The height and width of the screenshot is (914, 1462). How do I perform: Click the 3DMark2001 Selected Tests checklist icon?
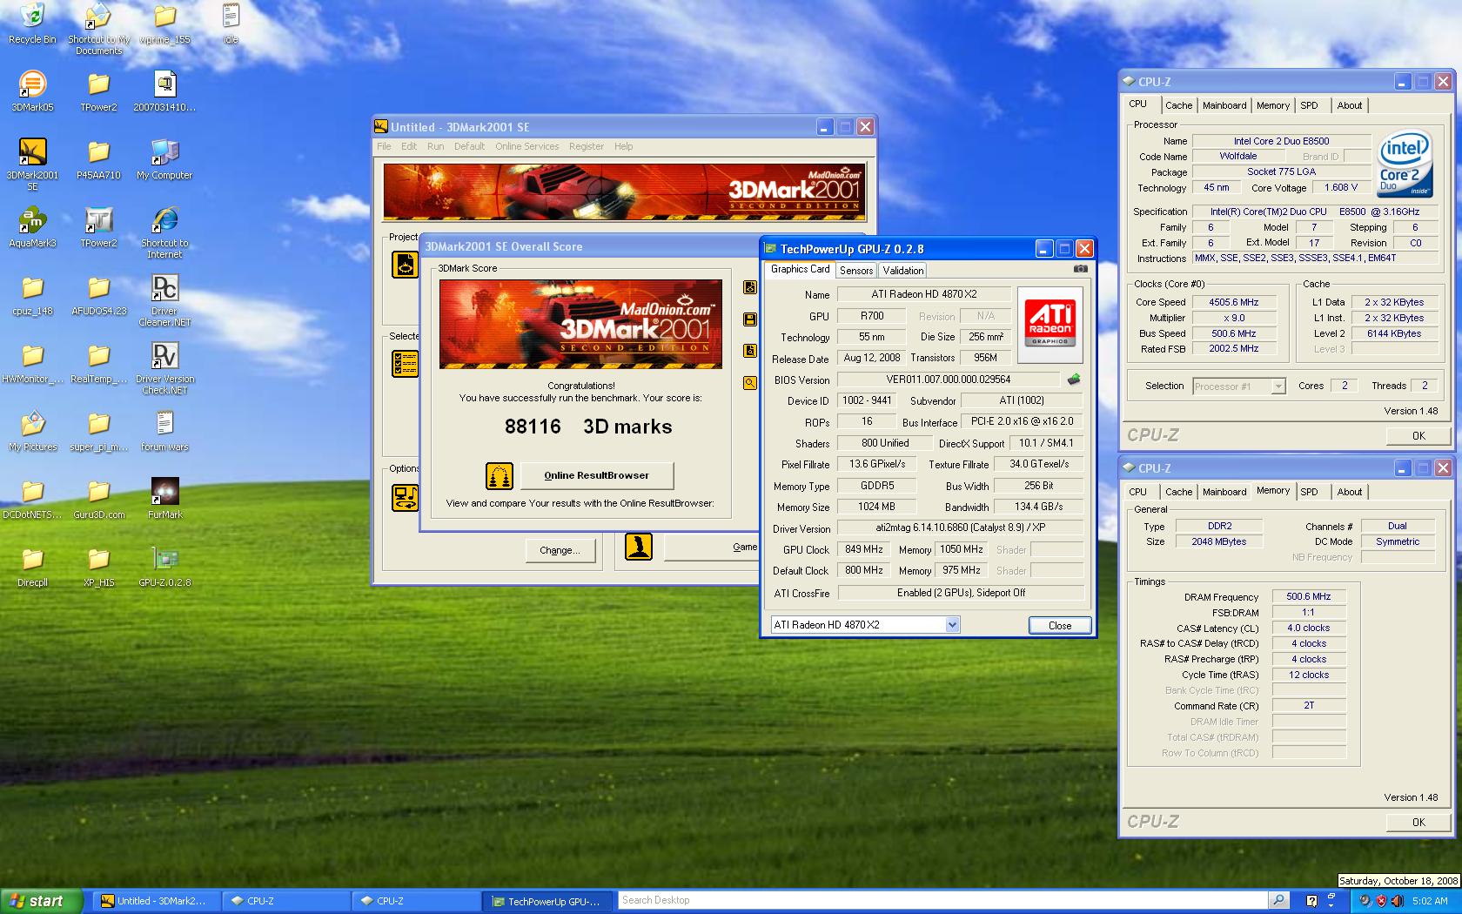(405, 364)
